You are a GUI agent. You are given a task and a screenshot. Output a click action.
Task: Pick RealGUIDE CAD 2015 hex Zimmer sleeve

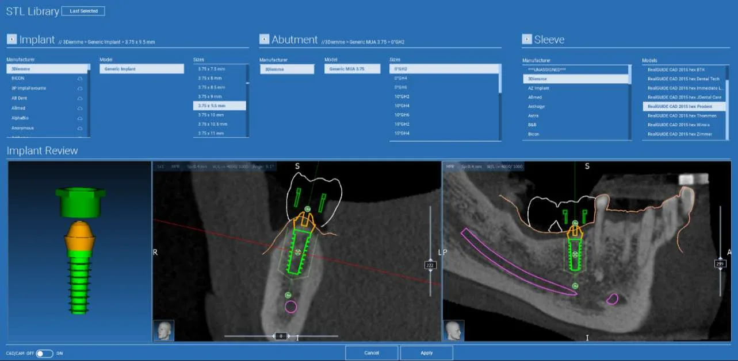click(x=683, y=134)
